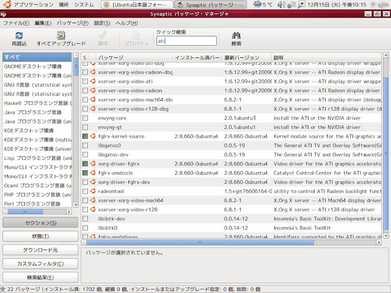Click Ubuntu support icon of fglrx-amdcccle row
Viewport: 391px width, 293px height.
(93, 173)
